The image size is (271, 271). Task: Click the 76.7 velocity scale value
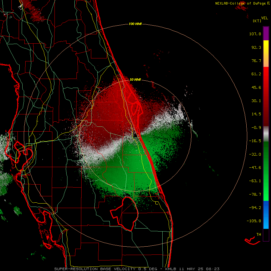(x=256, y=61)
